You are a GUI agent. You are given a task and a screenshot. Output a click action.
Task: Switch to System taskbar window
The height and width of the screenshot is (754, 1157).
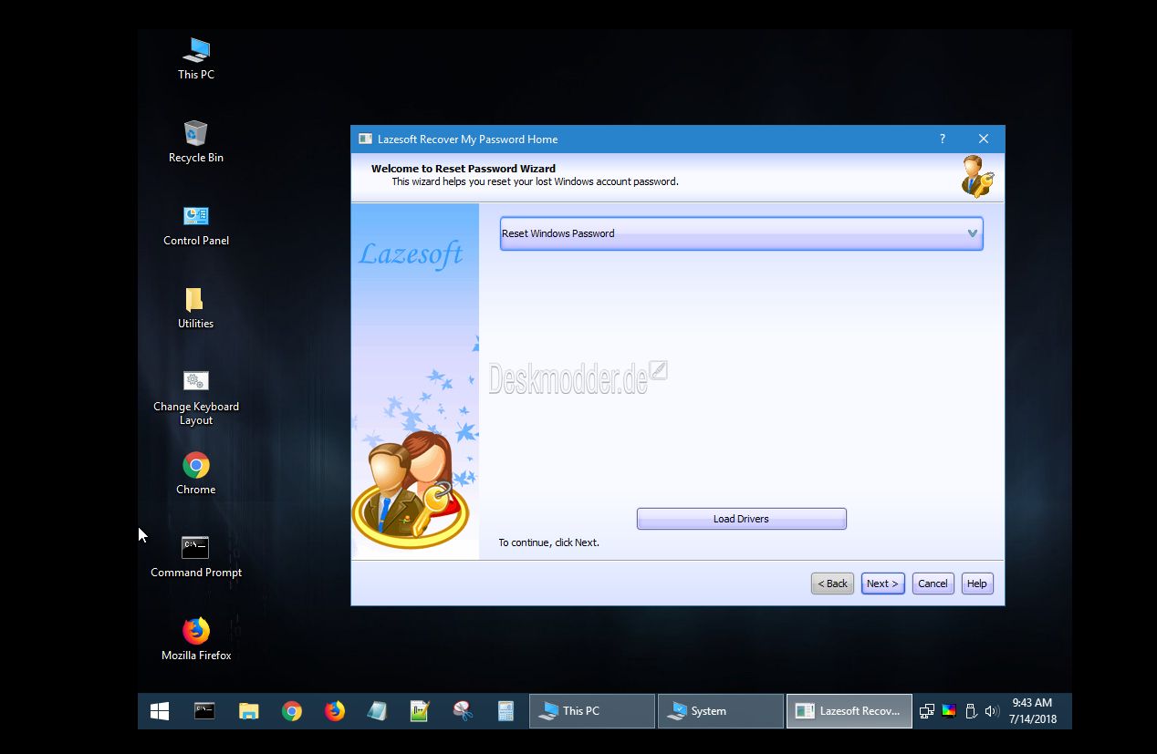pos(721,711)
